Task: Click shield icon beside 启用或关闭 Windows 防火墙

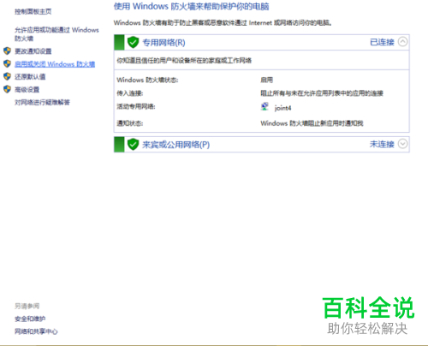Action: pos(7,63)
